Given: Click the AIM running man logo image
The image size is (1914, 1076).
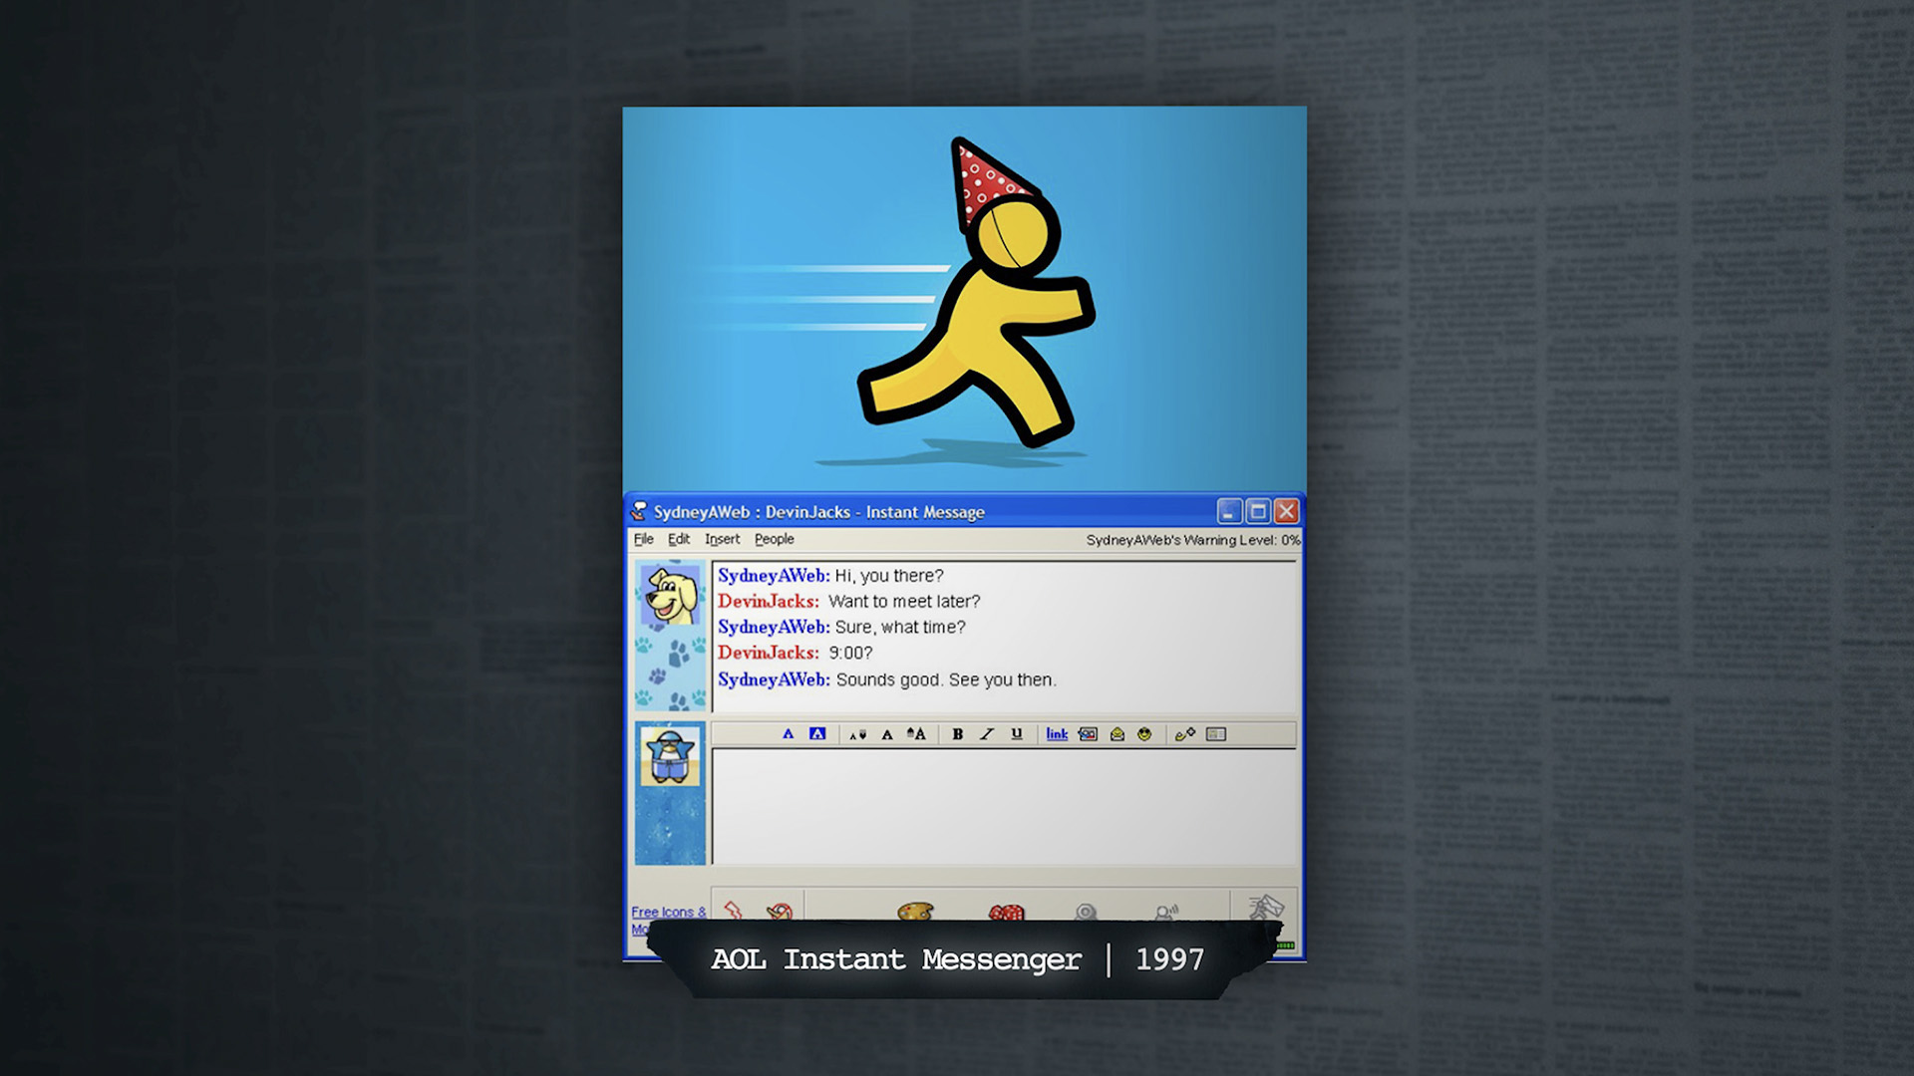Looking at the screenshot, I should (x=977, y=294).
